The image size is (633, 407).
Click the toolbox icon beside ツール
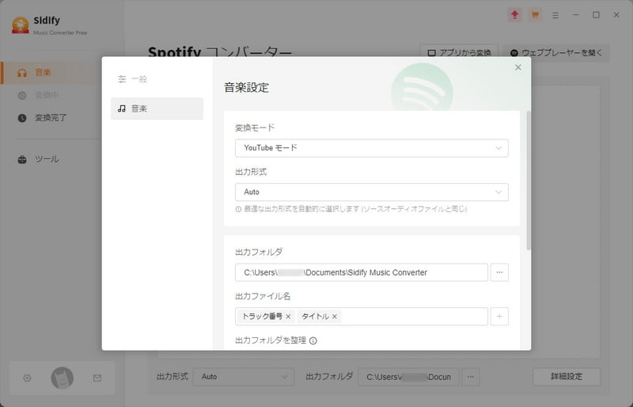tap(22, 159)
